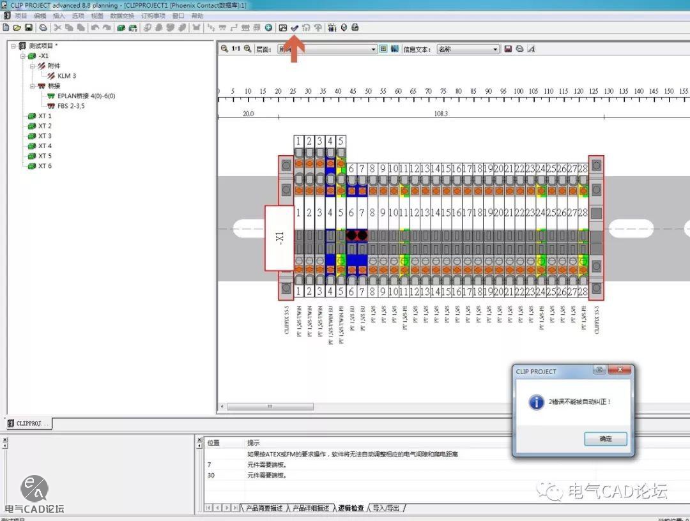Collapse the 桥接 tree branch

coord(32,86)
